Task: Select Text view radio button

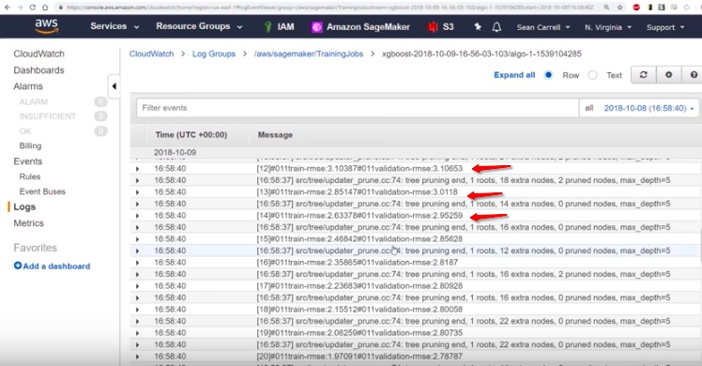Action: [x=593, y=75]
